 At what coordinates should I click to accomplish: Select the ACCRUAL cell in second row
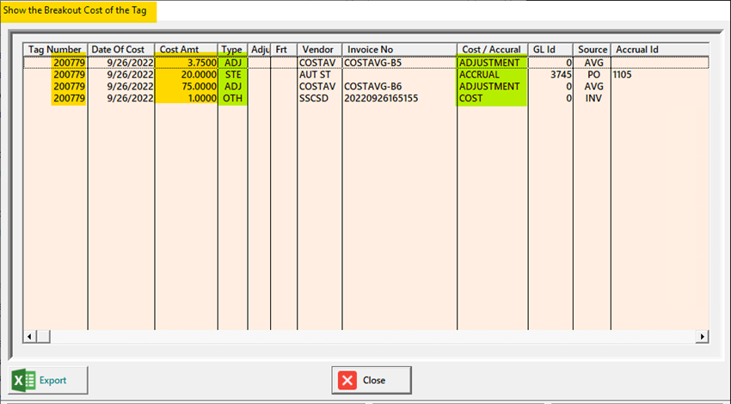tap(491, 75)
